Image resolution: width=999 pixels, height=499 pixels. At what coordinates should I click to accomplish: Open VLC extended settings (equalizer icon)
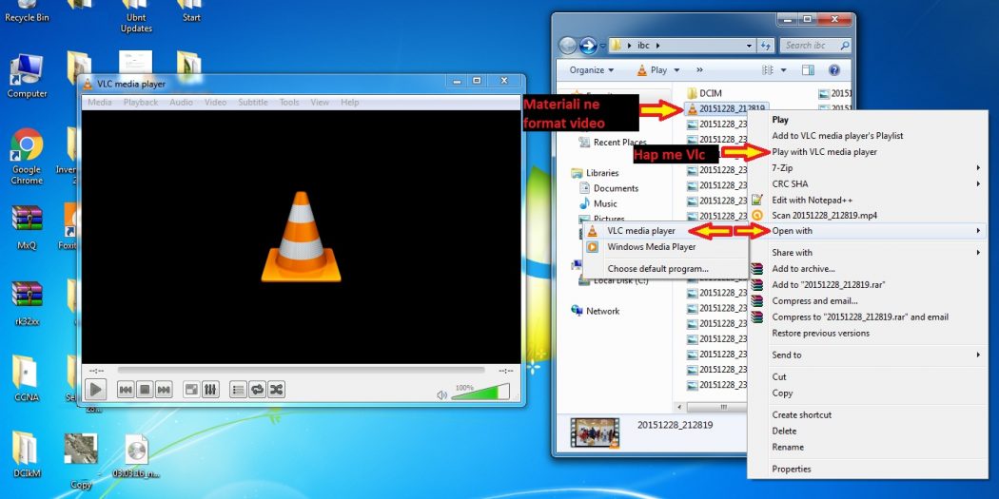210,390
